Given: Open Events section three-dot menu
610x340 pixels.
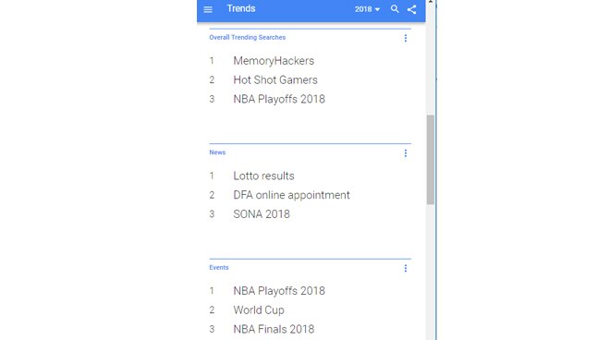Looking at the screenshot, I should click(406, 268).
